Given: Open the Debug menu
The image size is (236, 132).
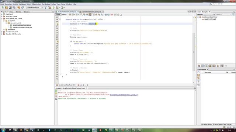Looking at the screenshot, I should (x=48, y=4).
